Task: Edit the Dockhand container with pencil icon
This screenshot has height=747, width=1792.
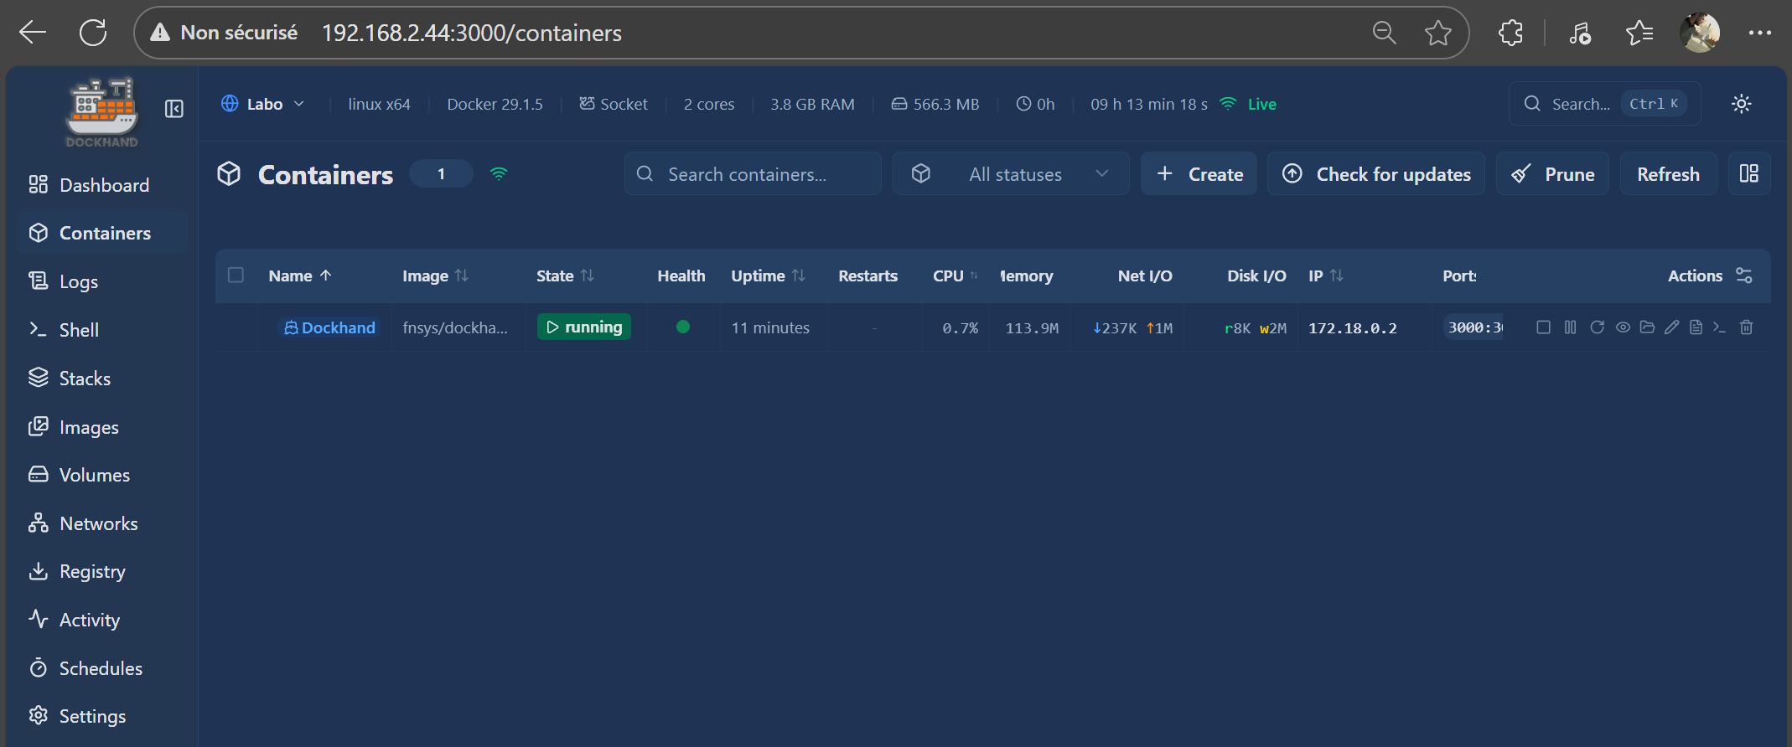Action: point(1671,327)
